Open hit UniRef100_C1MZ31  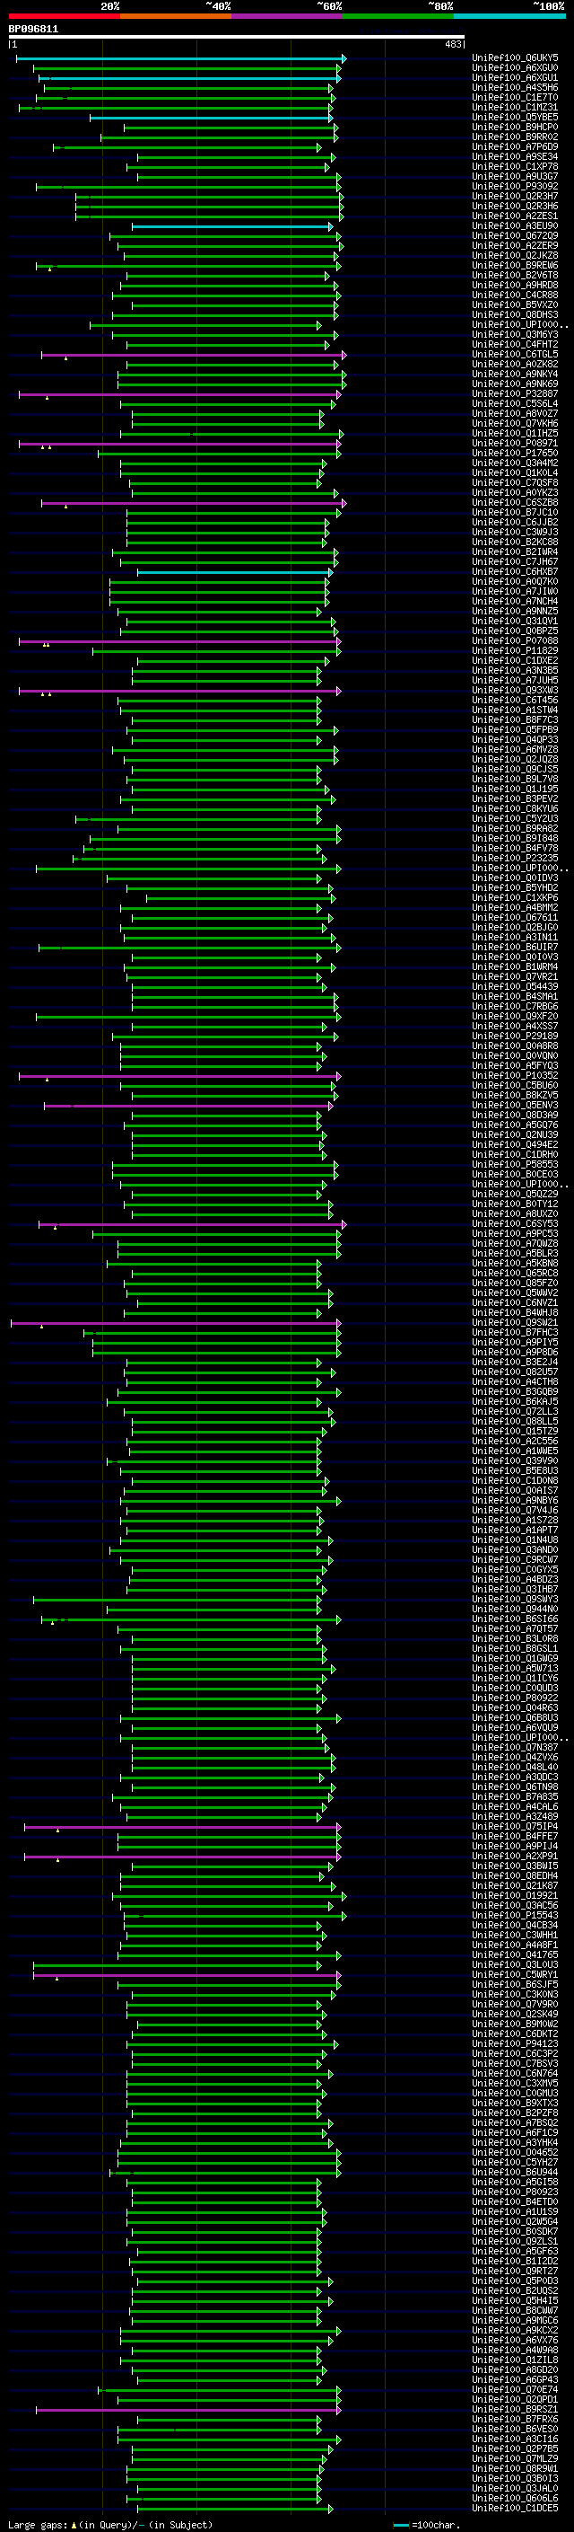click(x=515, y=108)
